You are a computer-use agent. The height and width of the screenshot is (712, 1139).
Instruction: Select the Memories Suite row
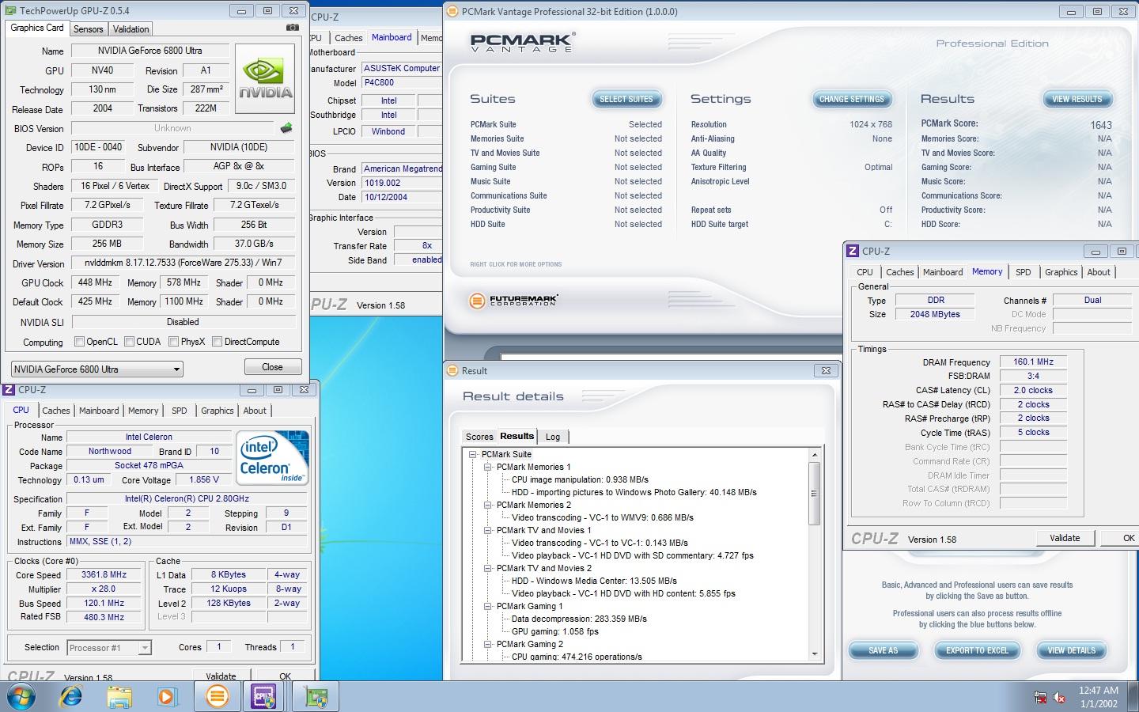pyautogui.click(x=566, y=138)
